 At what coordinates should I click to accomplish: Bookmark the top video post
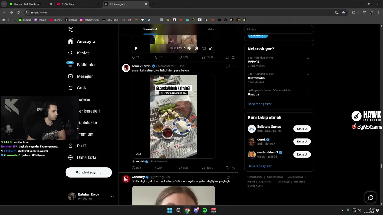coord(227,57)
